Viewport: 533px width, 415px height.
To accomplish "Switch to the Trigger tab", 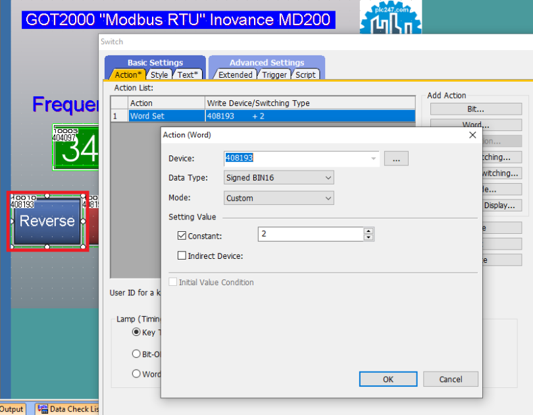I will pyautogui.click(x=274, y=74).
